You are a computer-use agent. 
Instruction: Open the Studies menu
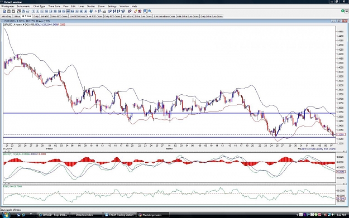91,7
